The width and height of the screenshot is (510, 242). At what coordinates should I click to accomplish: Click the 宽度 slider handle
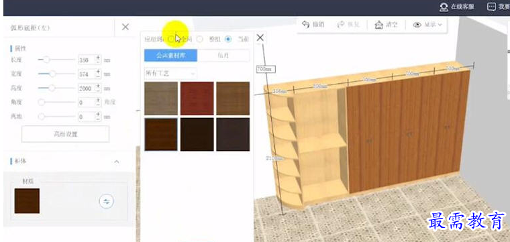coord(52,74)
